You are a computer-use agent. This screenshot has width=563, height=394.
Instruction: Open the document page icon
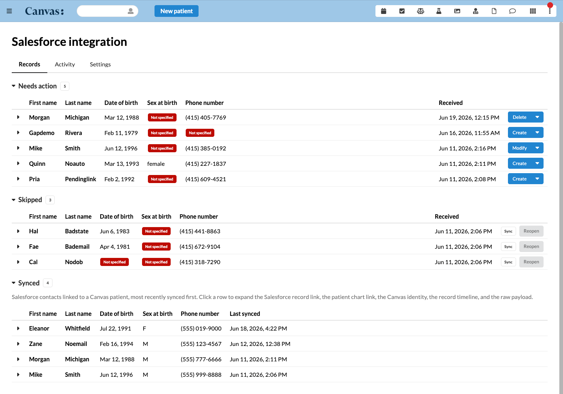point(494,11)
